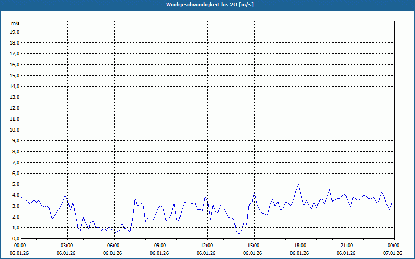Click the 06.01.26 date under 12:00
Image resolution: width=415 pixels, height=259 pixels.
206,253
